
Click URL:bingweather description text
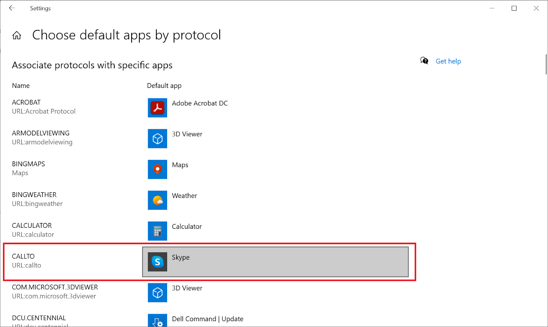[x=37, y=204]
